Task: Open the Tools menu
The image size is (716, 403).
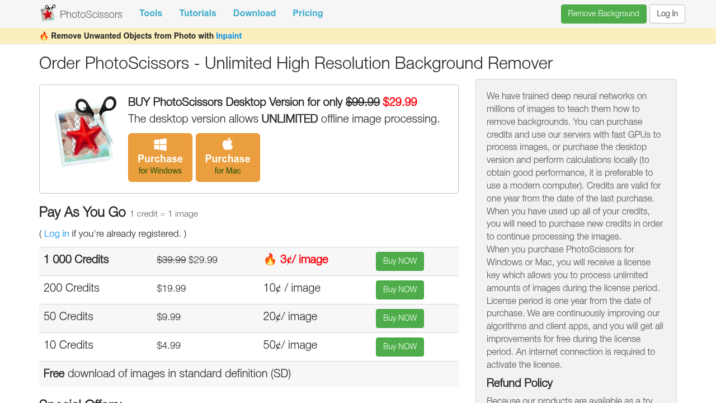Action: 150,13
